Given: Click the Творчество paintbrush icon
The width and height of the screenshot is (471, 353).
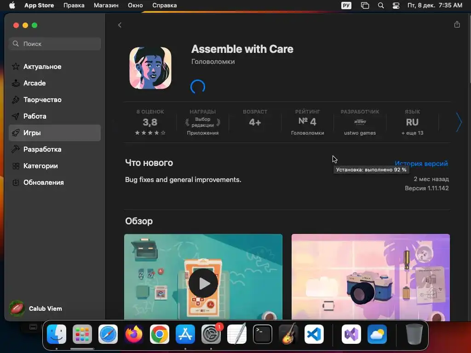Looking at the screenshot, I should tap(16, 100).
